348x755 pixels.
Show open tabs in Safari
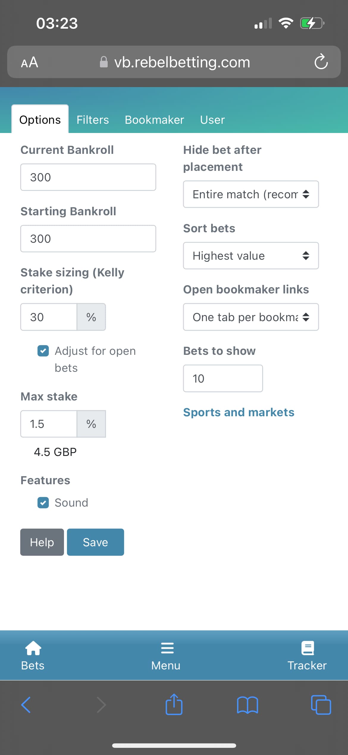coord(321,705)
